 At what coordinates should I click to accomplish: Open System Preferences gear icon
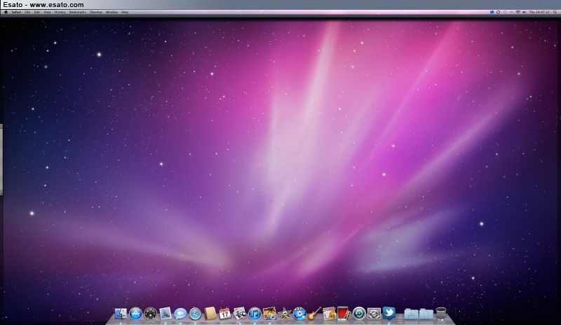click(374, 314)
